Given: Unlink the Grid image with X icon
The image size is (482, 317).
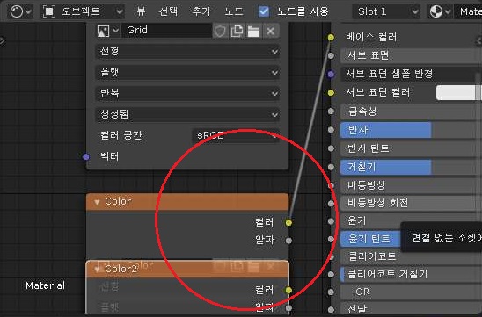Looking at the screenshot, I should click(x=271, y=31).
